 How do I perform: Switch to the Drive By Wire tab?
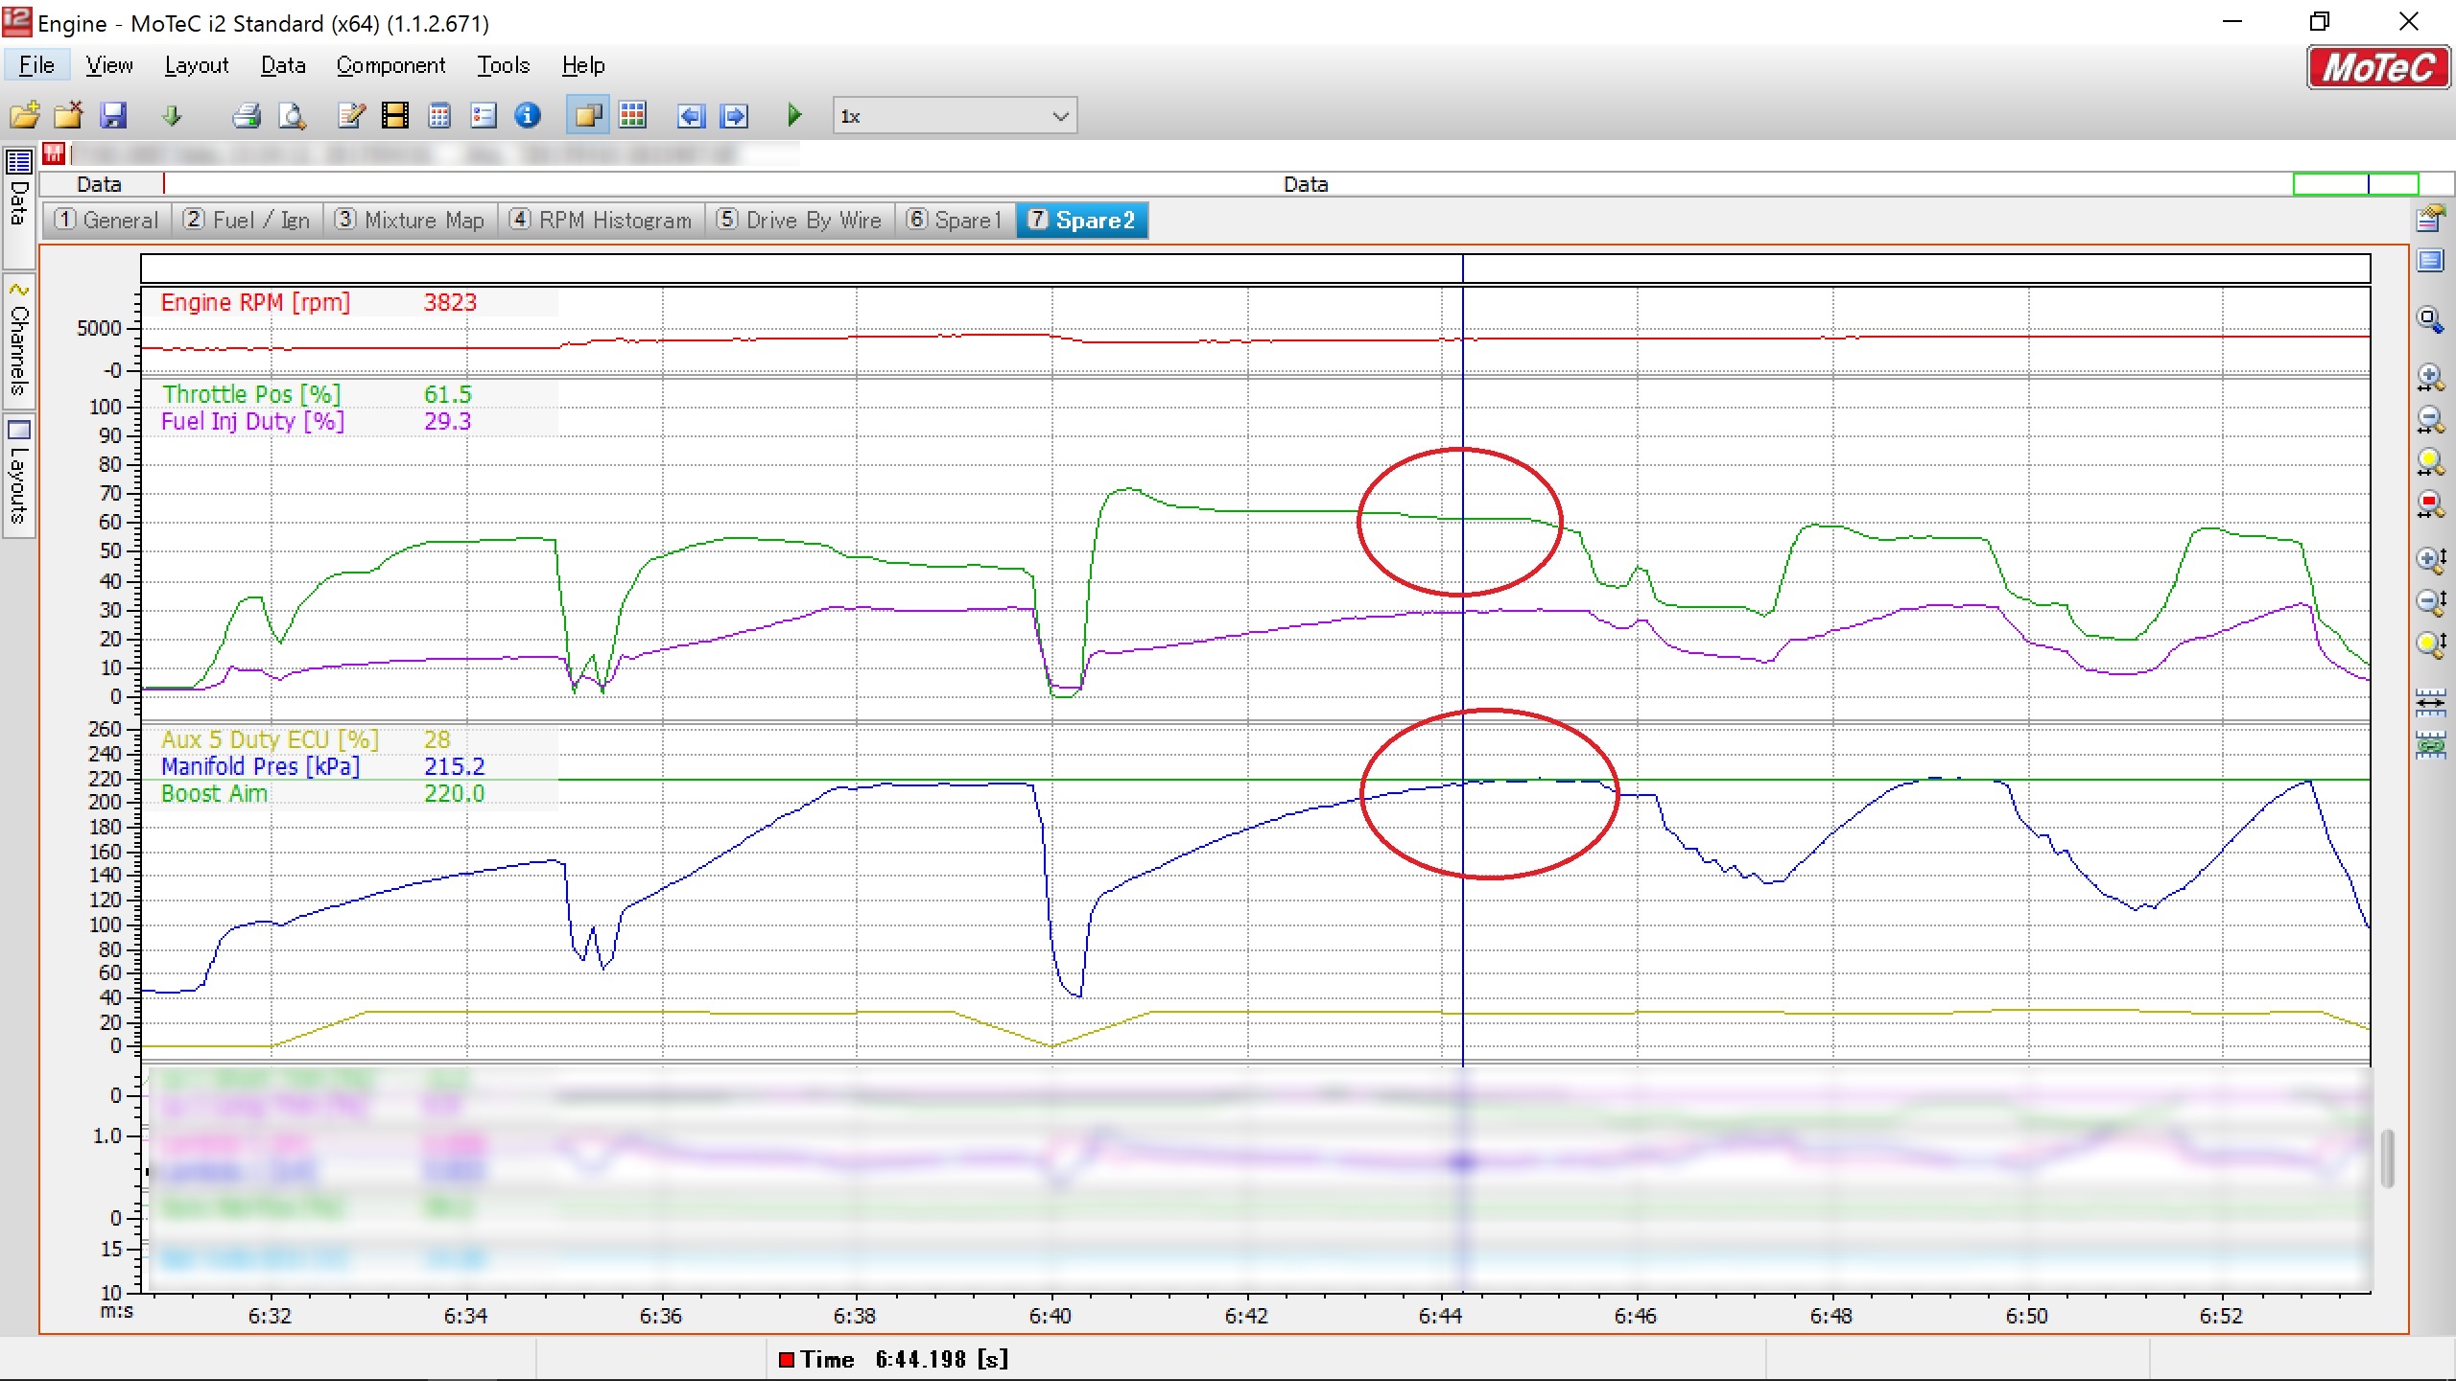coord(799,221)
